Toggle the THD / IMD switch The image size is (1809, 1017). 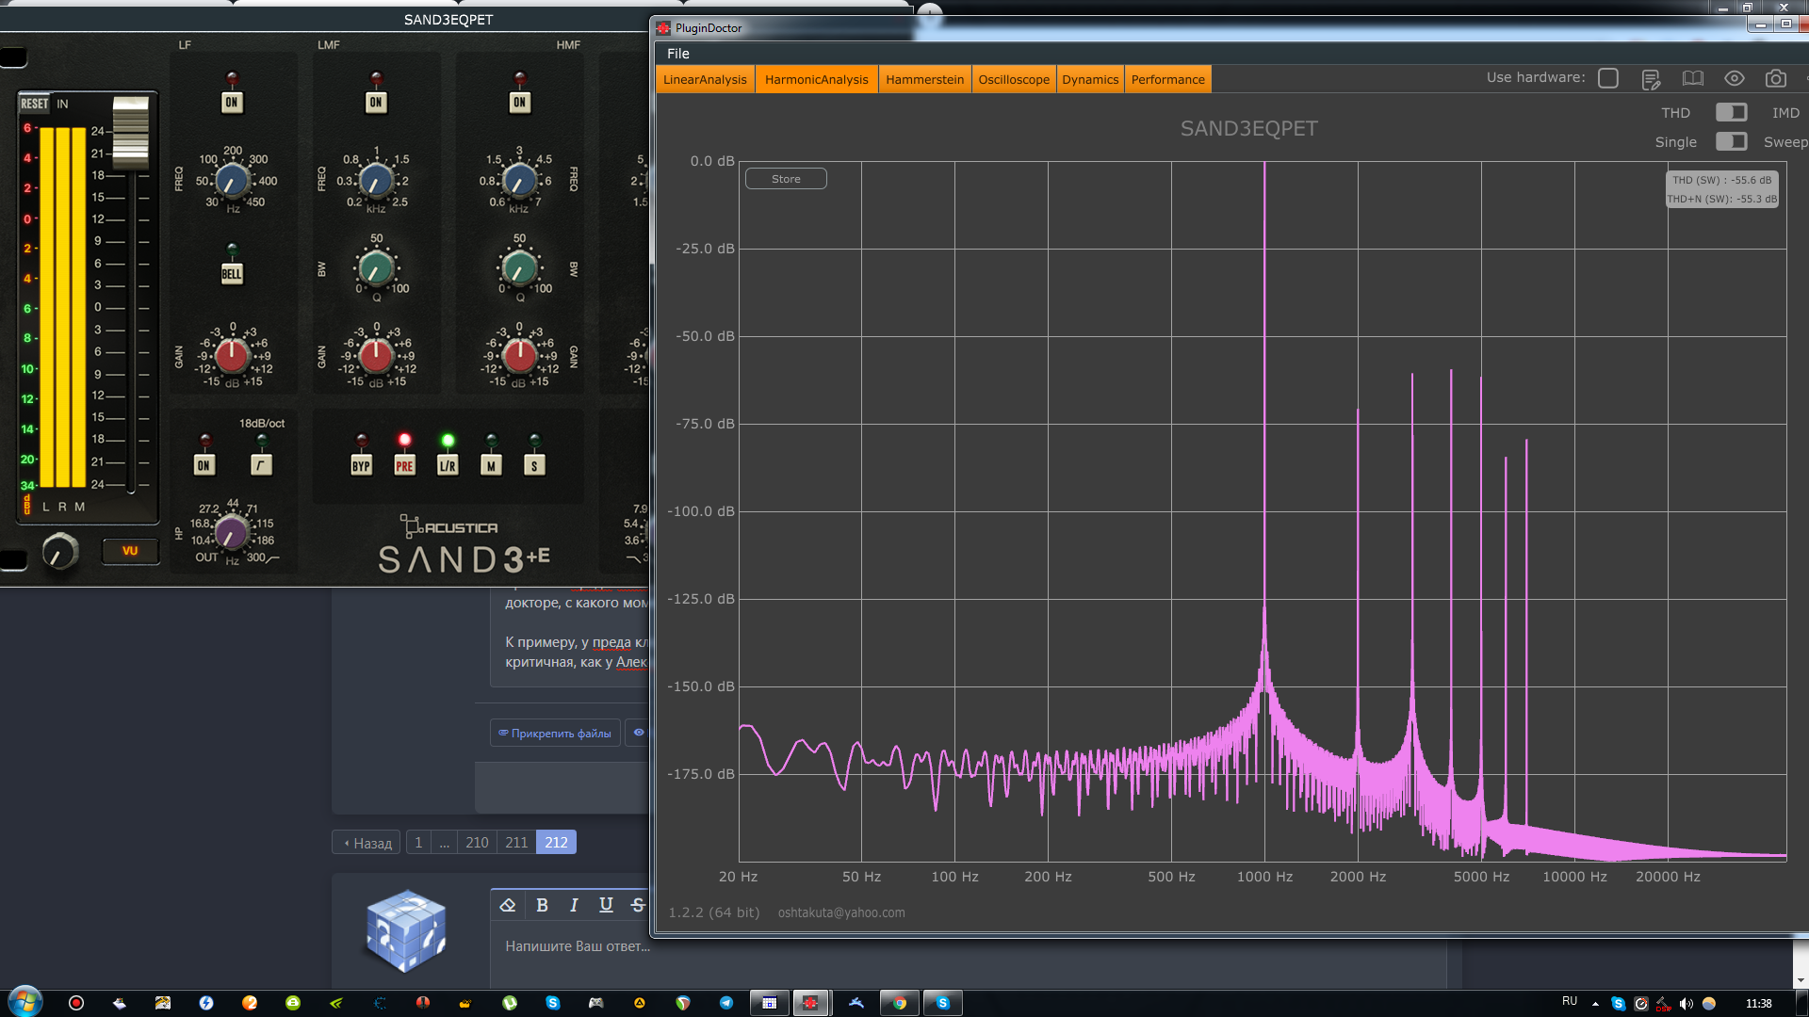coord(1731,112)
